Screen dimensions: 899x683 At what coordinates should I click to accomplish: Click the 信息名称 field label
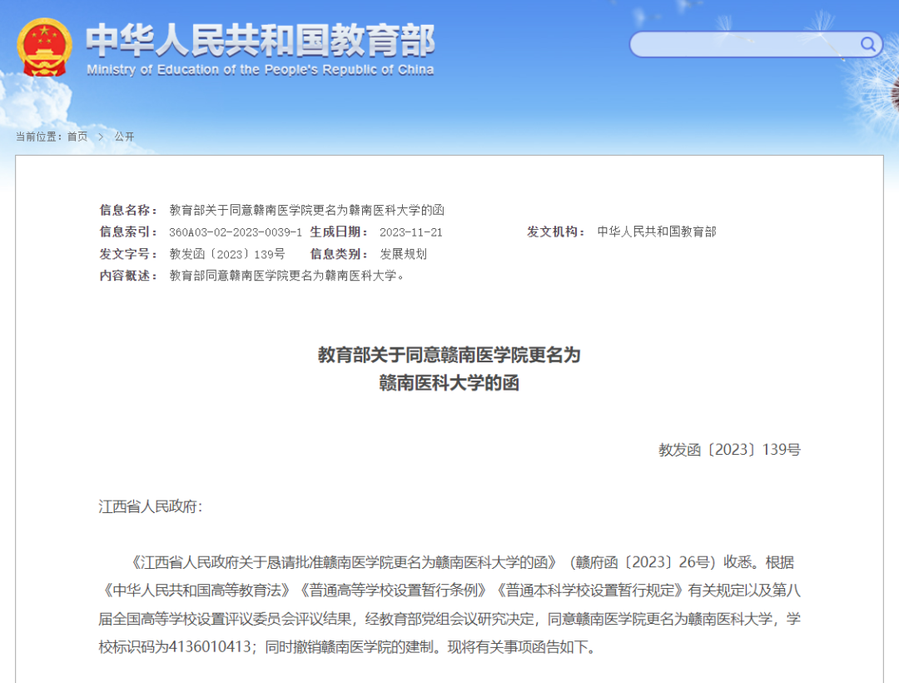128,210
